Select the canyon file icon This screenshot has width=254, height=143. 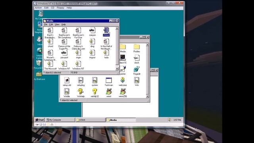(x=92, y=30)
